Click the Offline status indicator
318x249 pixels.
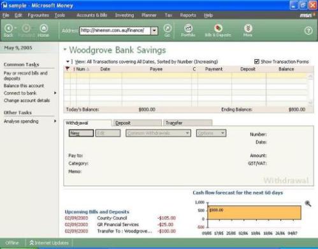pos(12,243)
